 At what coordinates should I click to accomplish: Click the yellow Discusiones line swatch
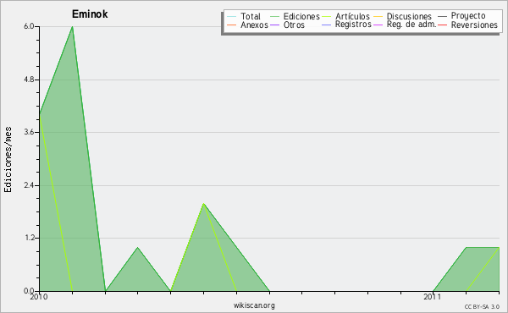pyautogui.click(x=378, y=17)
